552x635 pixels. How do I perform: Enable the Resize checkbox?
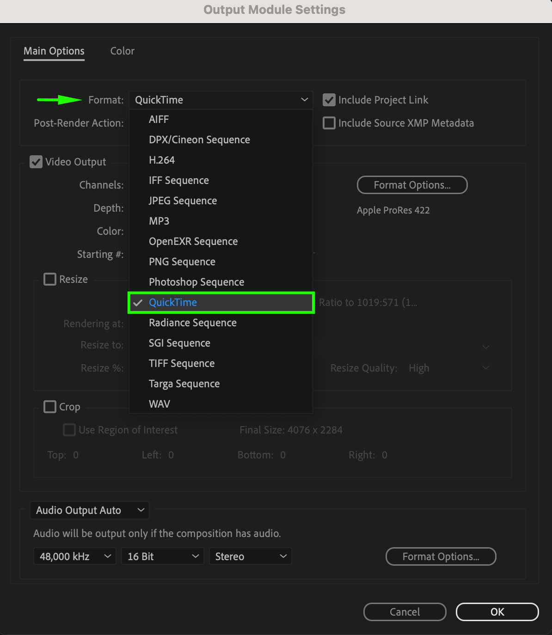(x=50, y=279)
